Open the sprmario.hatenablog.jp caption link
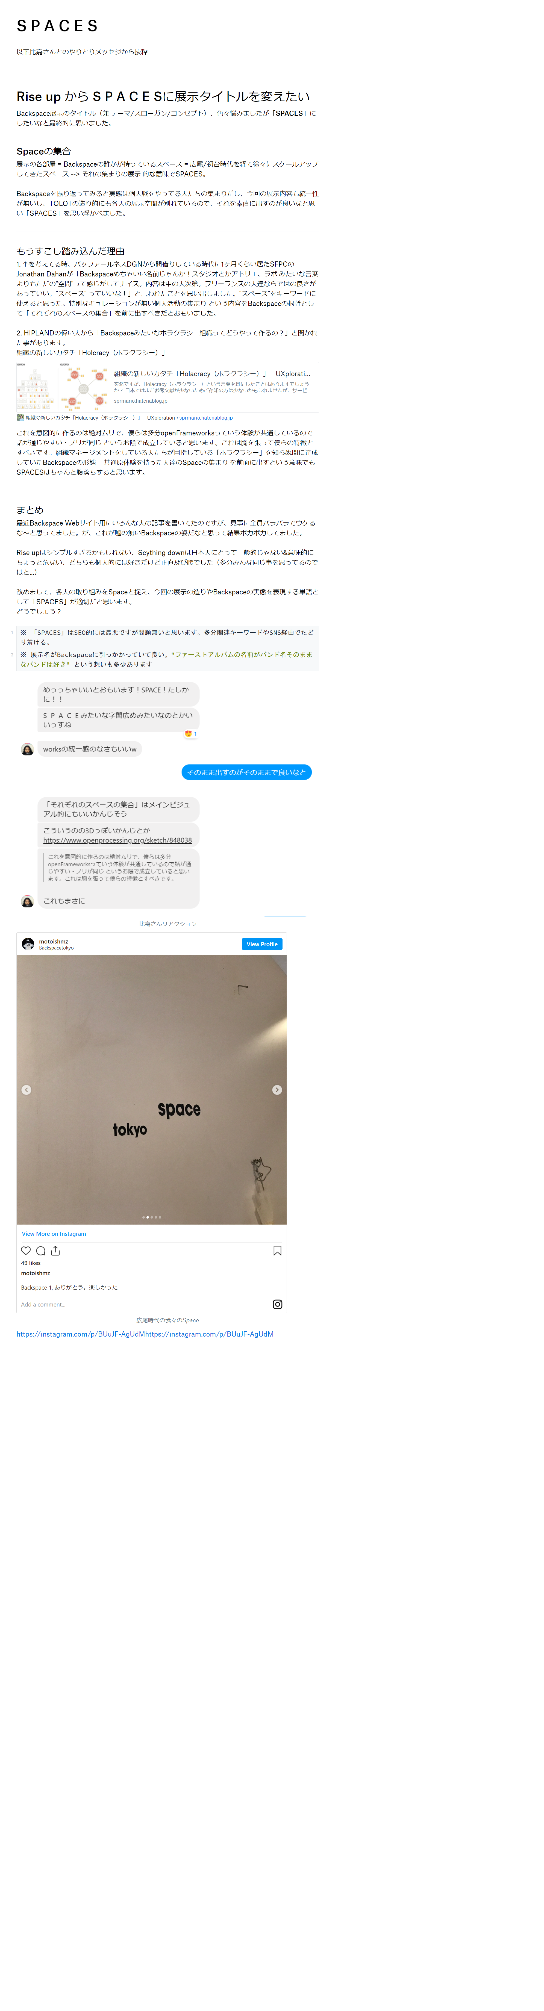The width and height of the screenshot is (544, 2011). (206, 418)
